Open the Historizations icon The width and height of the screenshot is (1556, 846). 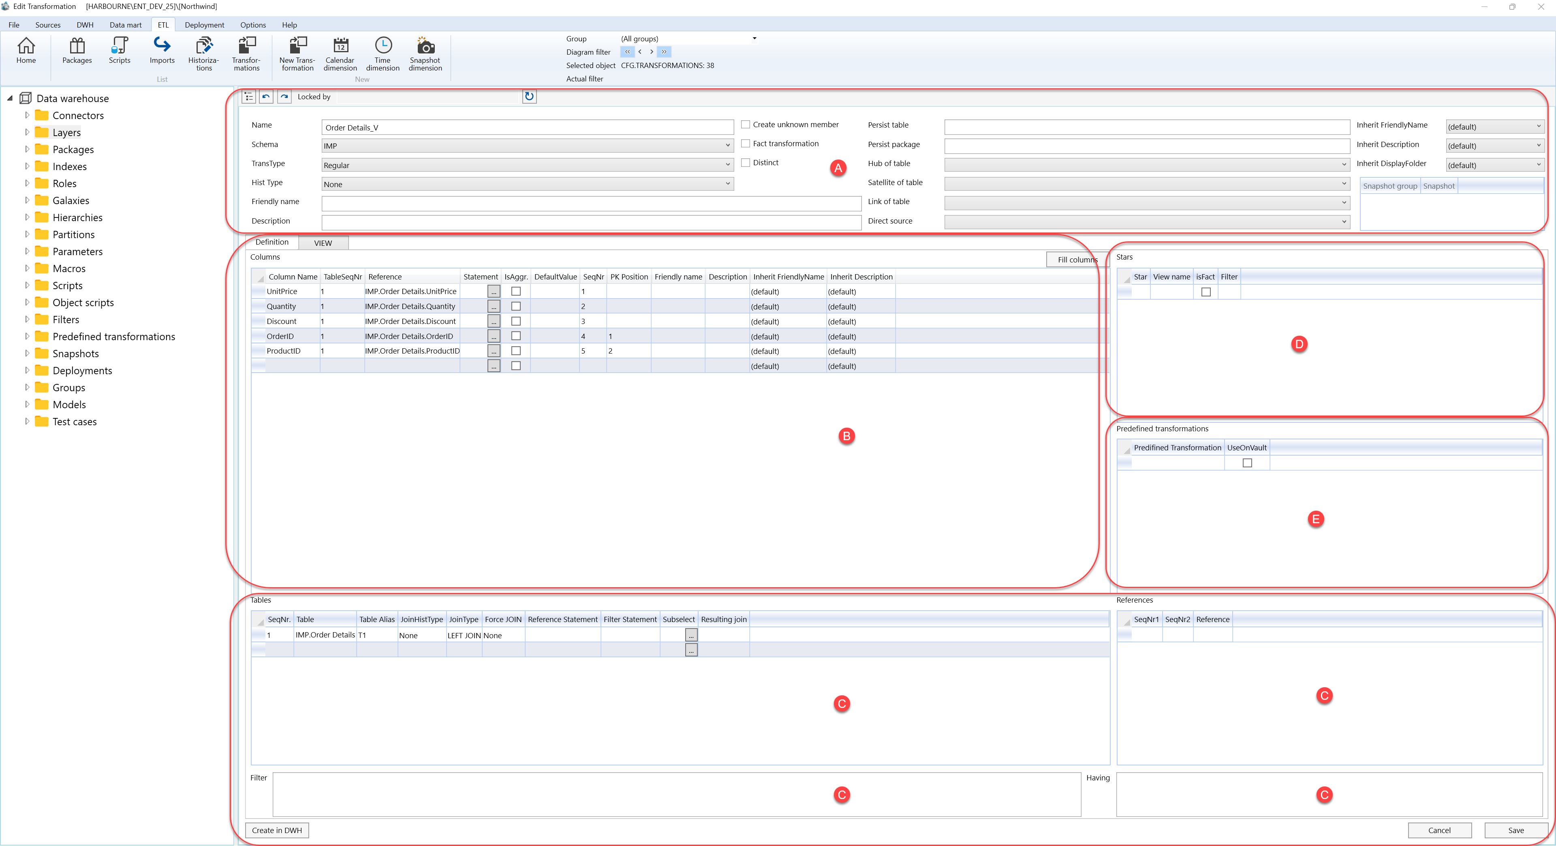click(x=203, y=54)
